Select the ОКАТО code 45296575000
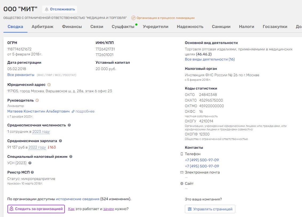 pos(211,100)
